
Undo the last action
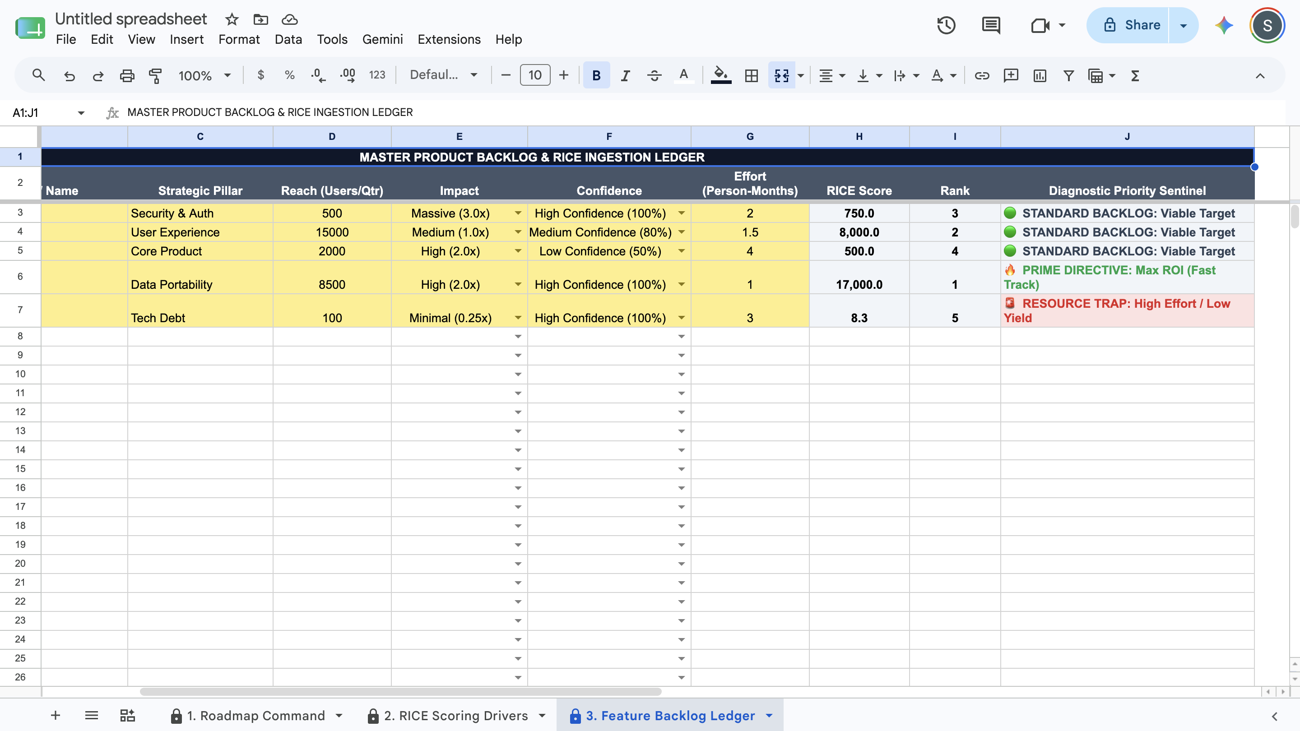[69, 76]
